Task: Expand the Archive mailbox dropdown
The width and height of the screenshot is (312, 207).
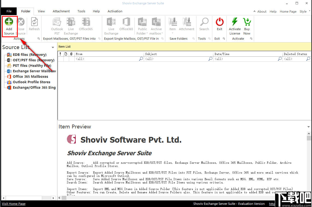Action: [162, 33]
